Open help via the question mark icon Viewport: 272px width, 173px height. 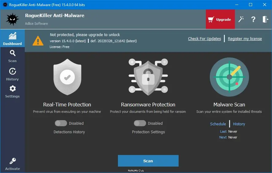[253, 19]
